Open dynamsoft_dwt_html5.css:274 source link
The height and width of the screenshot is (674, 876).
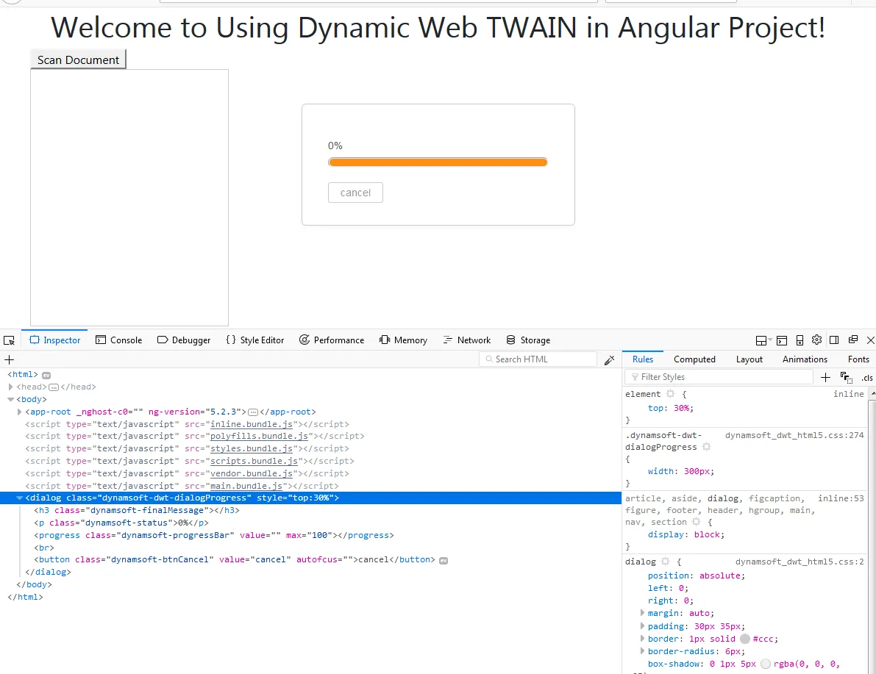pyautogui.click(x=794, y=435)
